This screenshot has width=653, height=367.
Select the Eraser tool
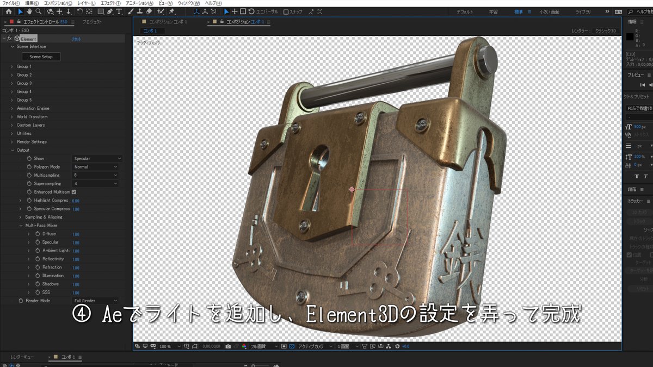(x=149, y=11)
